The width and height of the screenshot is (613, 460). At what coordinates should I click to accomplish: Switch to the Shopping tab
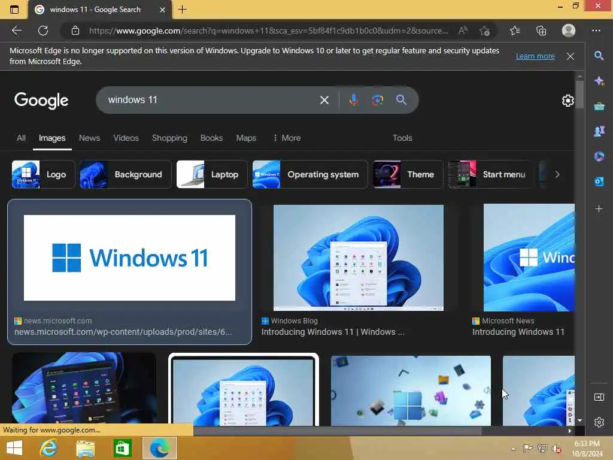click(169, 138)
